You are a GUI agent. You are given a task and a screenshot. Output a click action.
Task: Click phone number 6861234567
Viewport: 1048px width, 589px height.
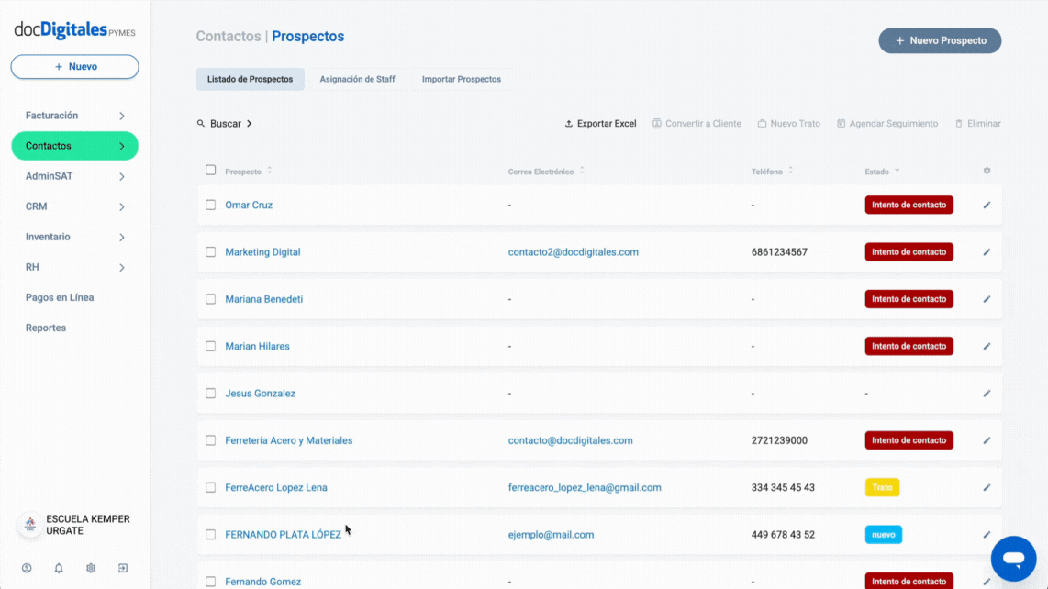click(x=779, y=252)
